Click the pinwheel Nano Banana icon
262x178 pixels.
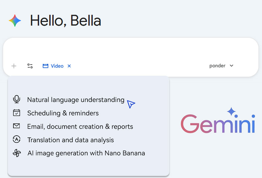tap(17, 153)
